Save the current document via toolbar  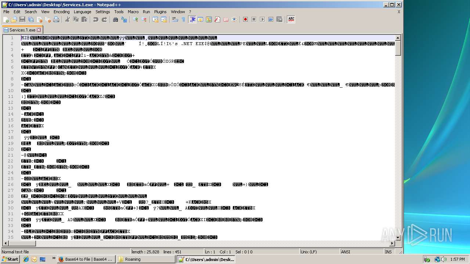[x=22, y=19]
